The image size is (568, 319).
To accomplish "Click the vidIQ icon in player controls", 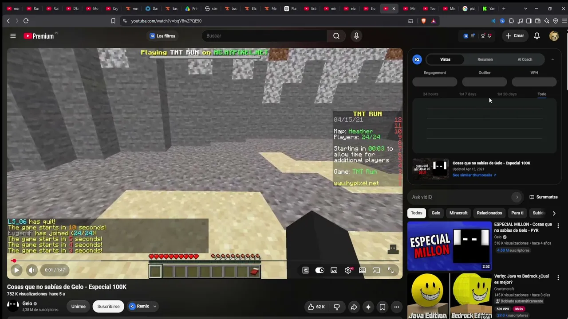I will (305, 270).
